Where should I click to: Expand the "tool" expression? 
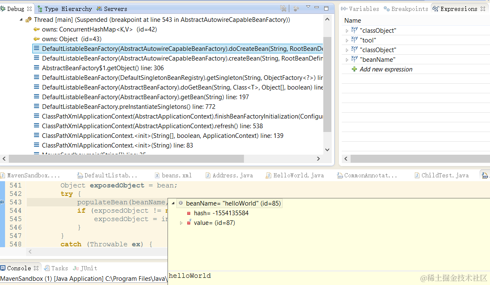click(347, 40)
